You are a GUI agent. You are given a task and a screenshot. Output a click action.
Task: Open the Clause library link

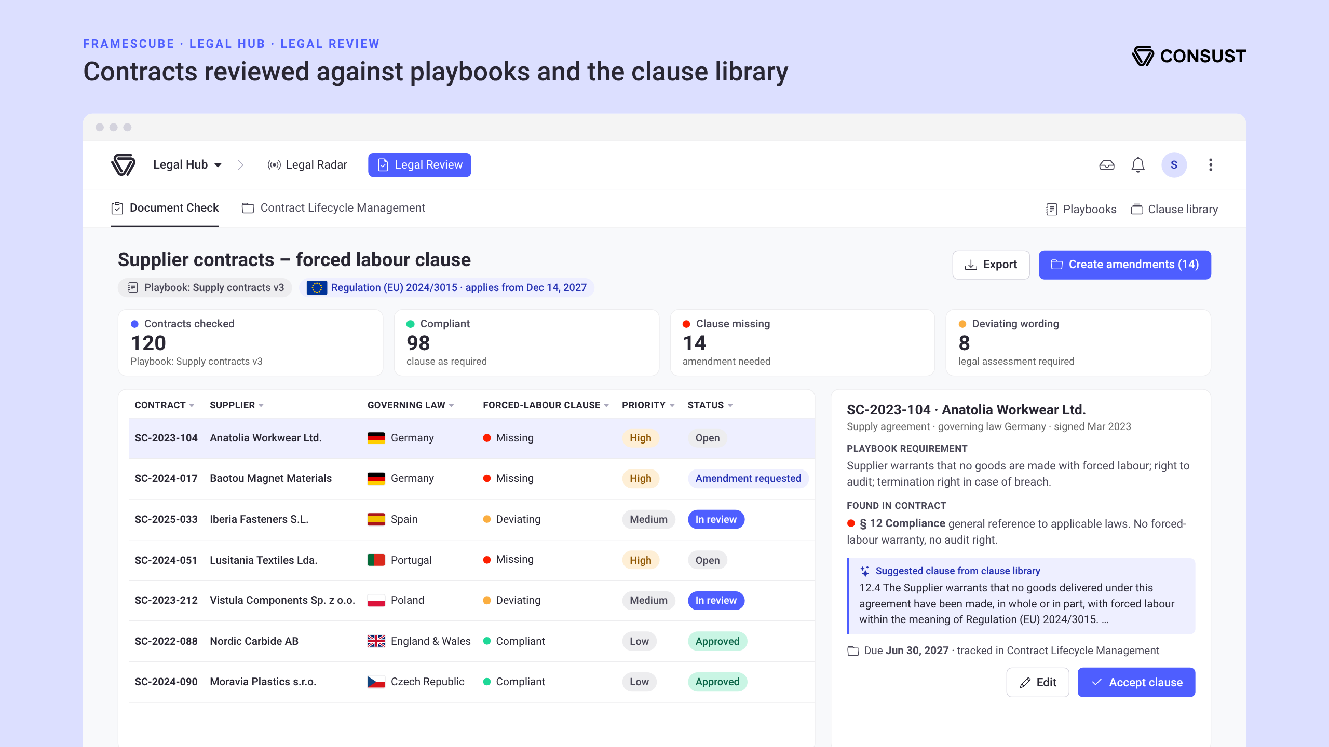click(1174, 210)
